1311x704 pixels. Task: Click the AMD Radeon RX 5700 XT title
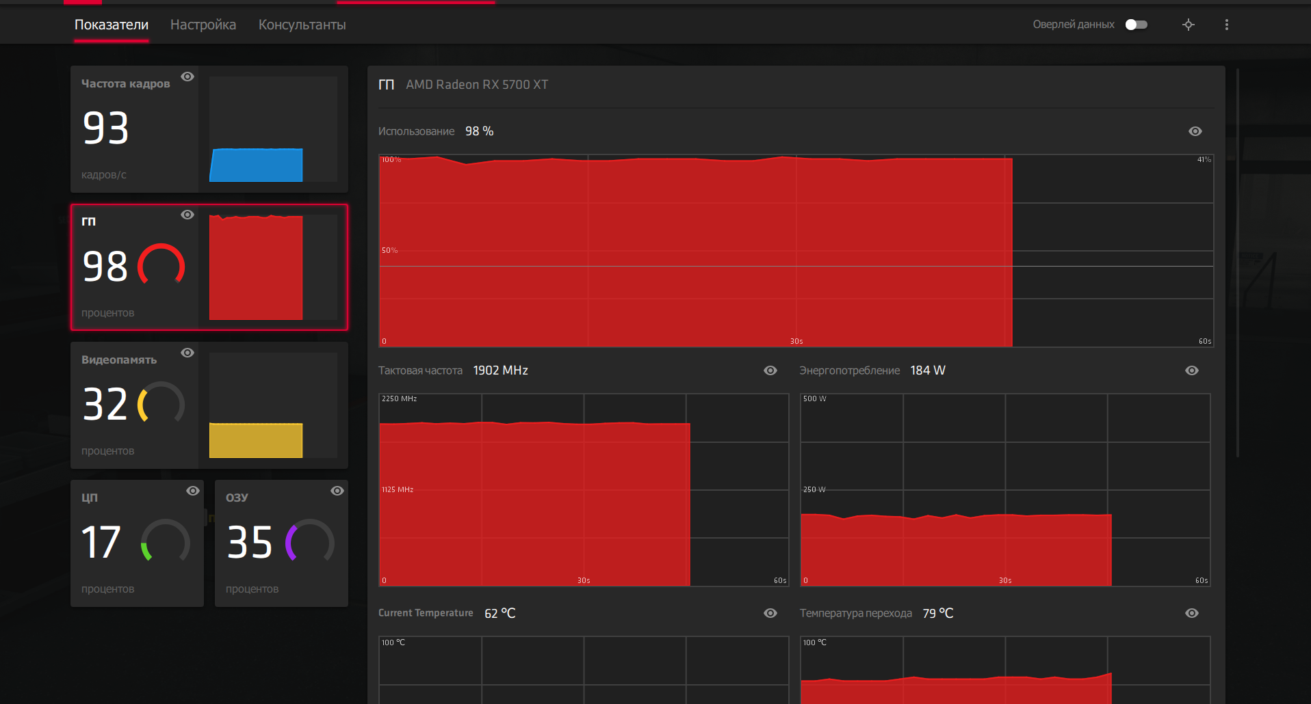477,85
